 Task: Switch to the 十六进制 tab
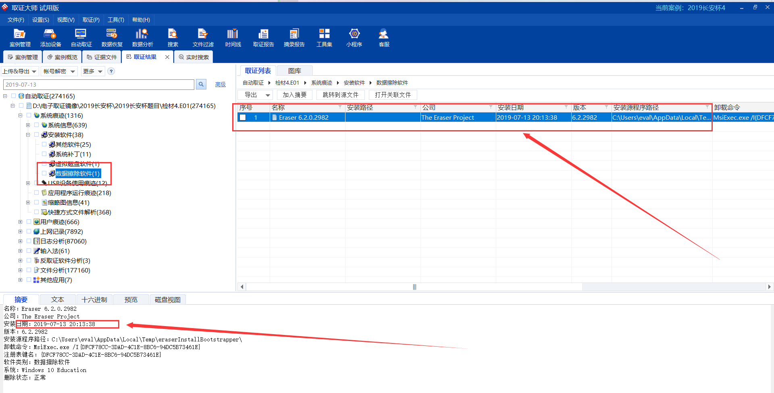click(94, 299)
